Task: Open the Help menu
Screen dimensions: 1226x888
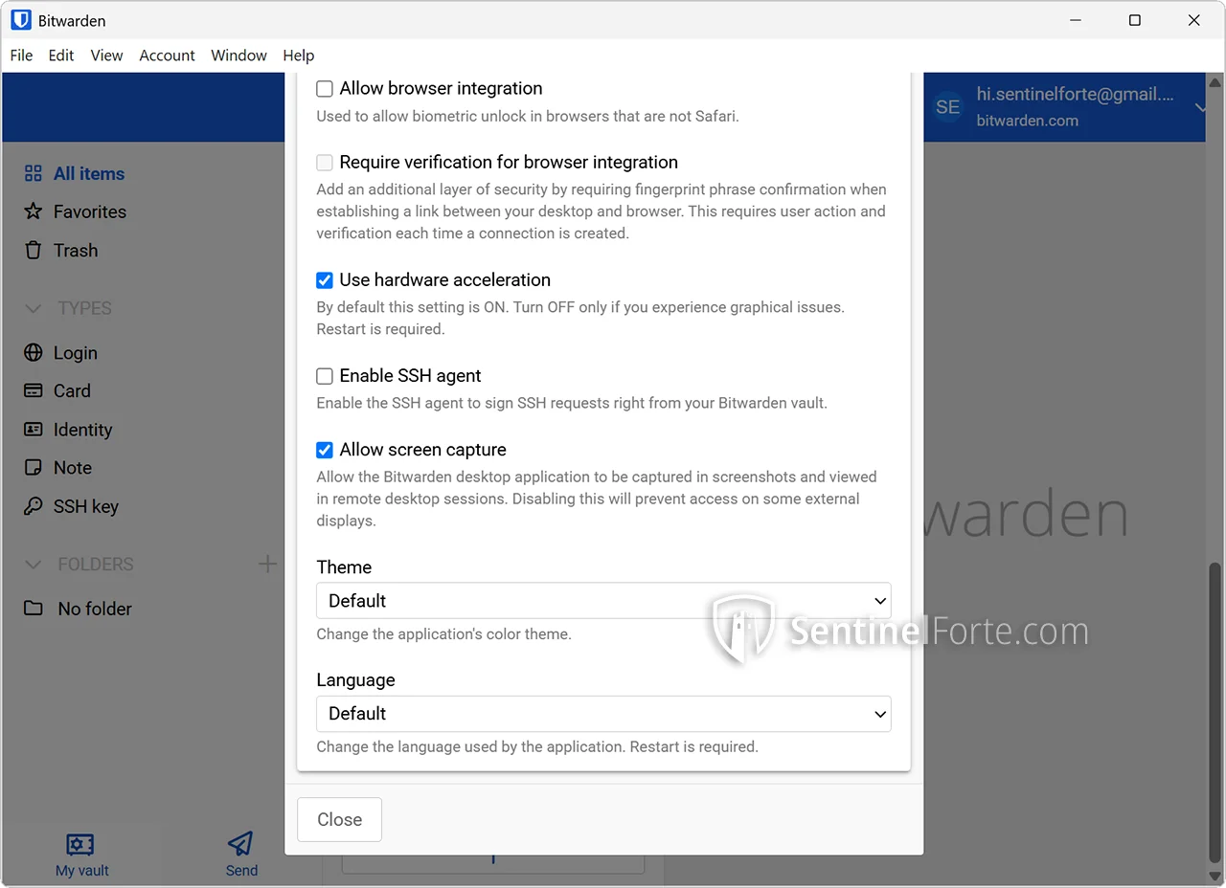Action: pos(299,55)
